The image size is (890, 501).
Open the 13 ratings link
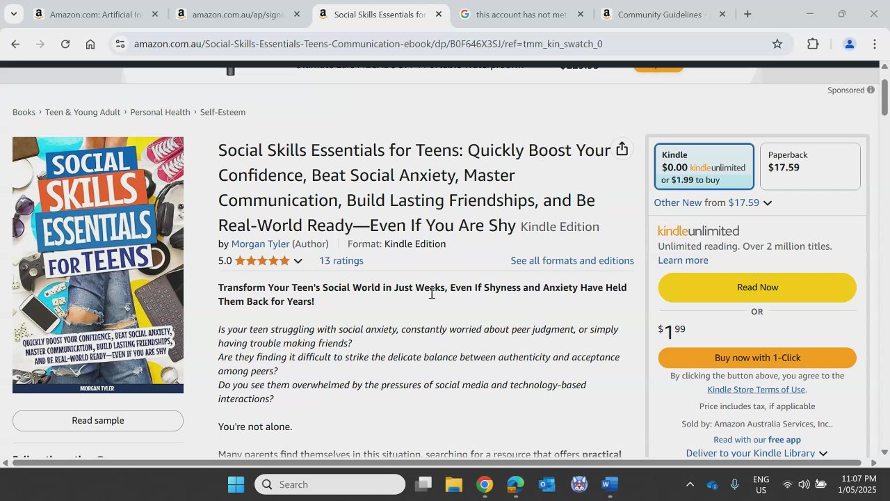click(341, 261)
